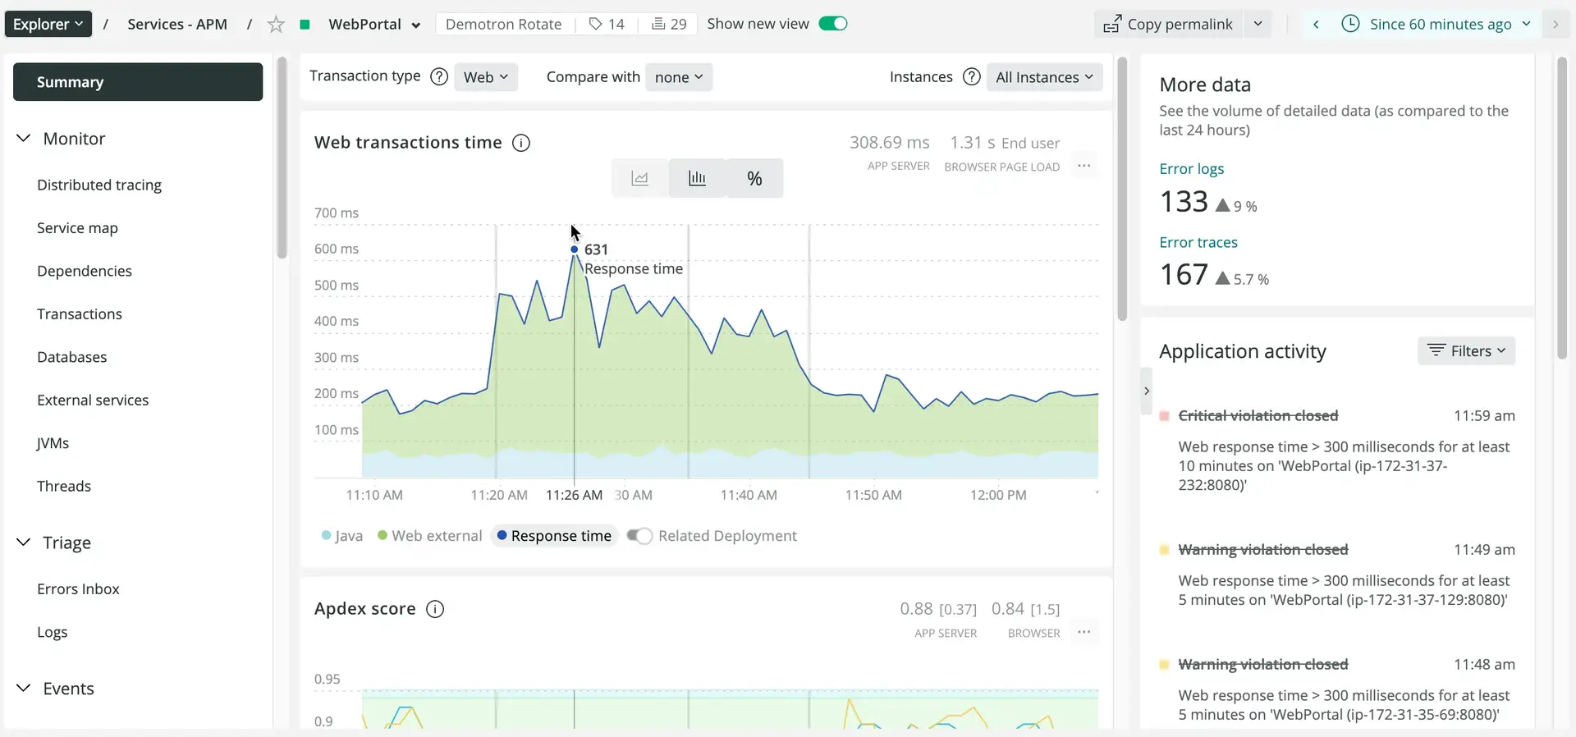The image size is (1576, 737).
Task: Collapse the Monitor section
Action: click(24, 139)
